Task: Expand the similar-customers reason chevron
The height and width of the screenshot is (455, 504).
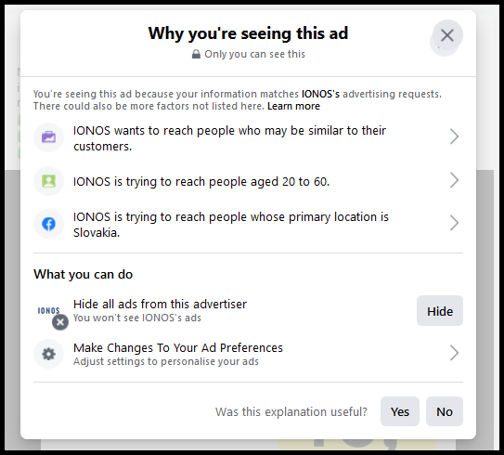Action: (x=454, y=137)
